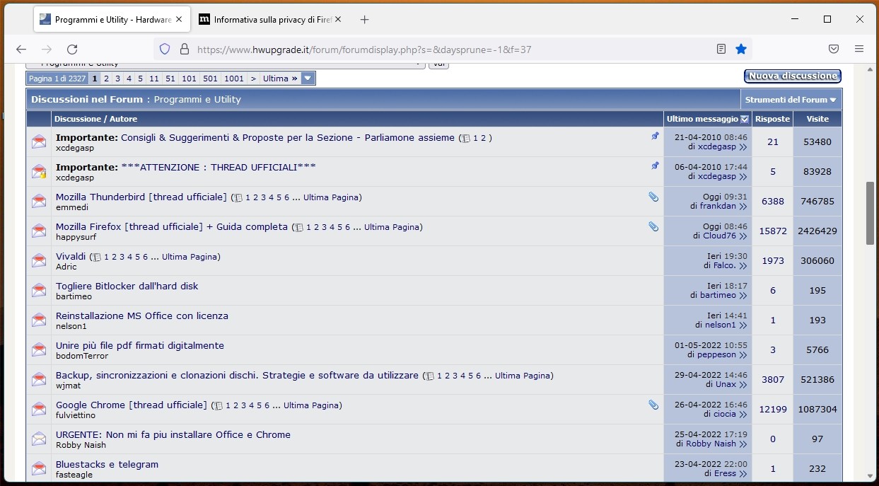Viewport: 879px width, 486px height.
Task: Click the scrollbar down arrow
Action: pyautogui.click(x=870, y=477)
